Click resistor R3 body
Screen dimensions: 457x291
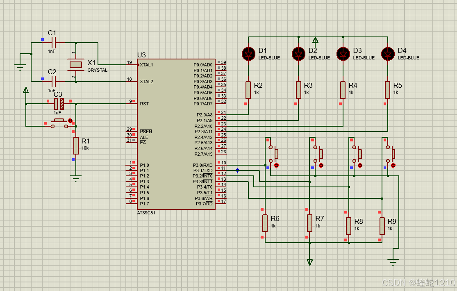pos(298,90)
